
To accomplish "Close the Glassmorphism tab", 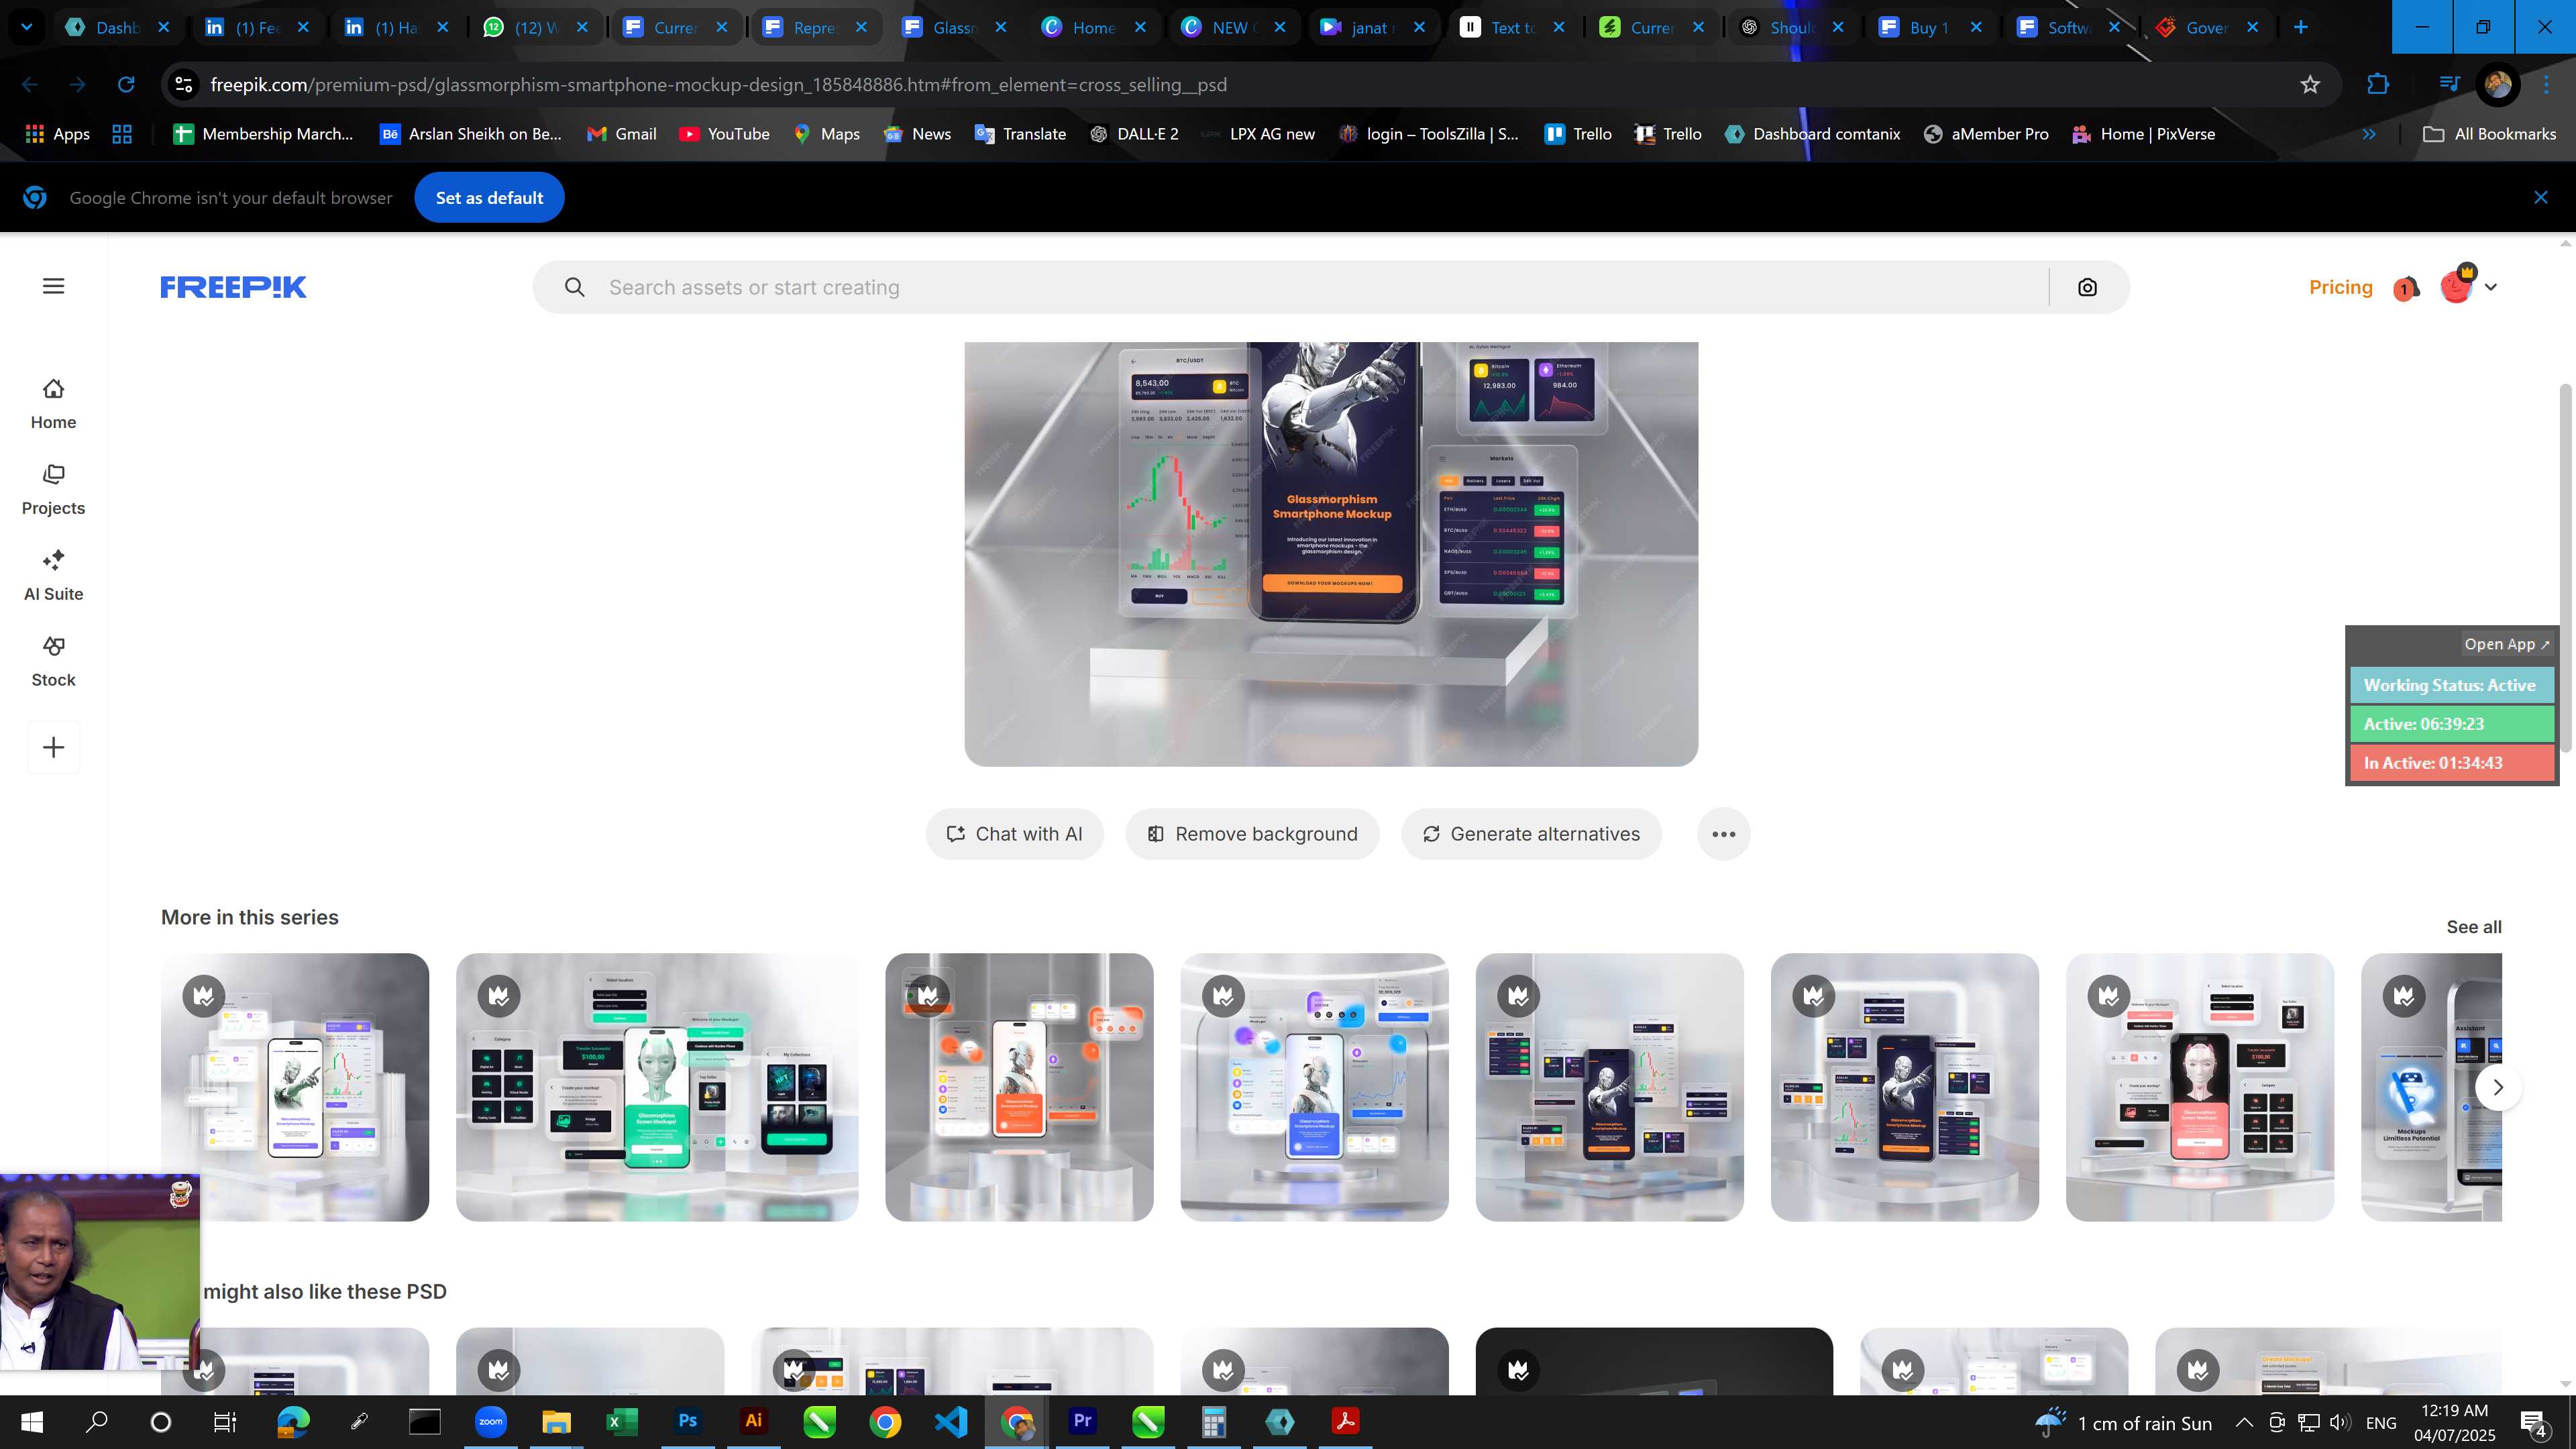I will (x=1001, y=28).
